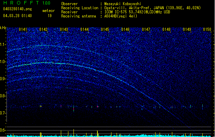Click the ICOM IC-575 53.7492 receiver text
Screen dimensions: 215x137
[137, 12]
